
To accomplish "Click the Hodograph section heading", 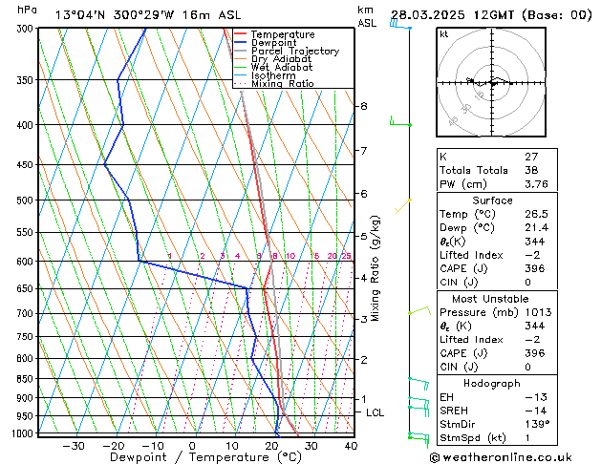I will 492,383.
